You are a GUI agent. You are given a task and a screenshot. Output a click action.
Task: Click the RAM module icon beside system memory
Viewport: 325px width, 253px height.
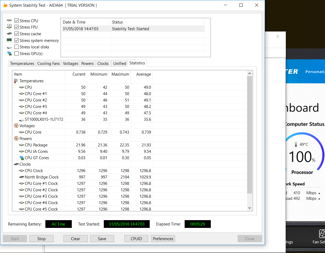(x=9, y=40)
